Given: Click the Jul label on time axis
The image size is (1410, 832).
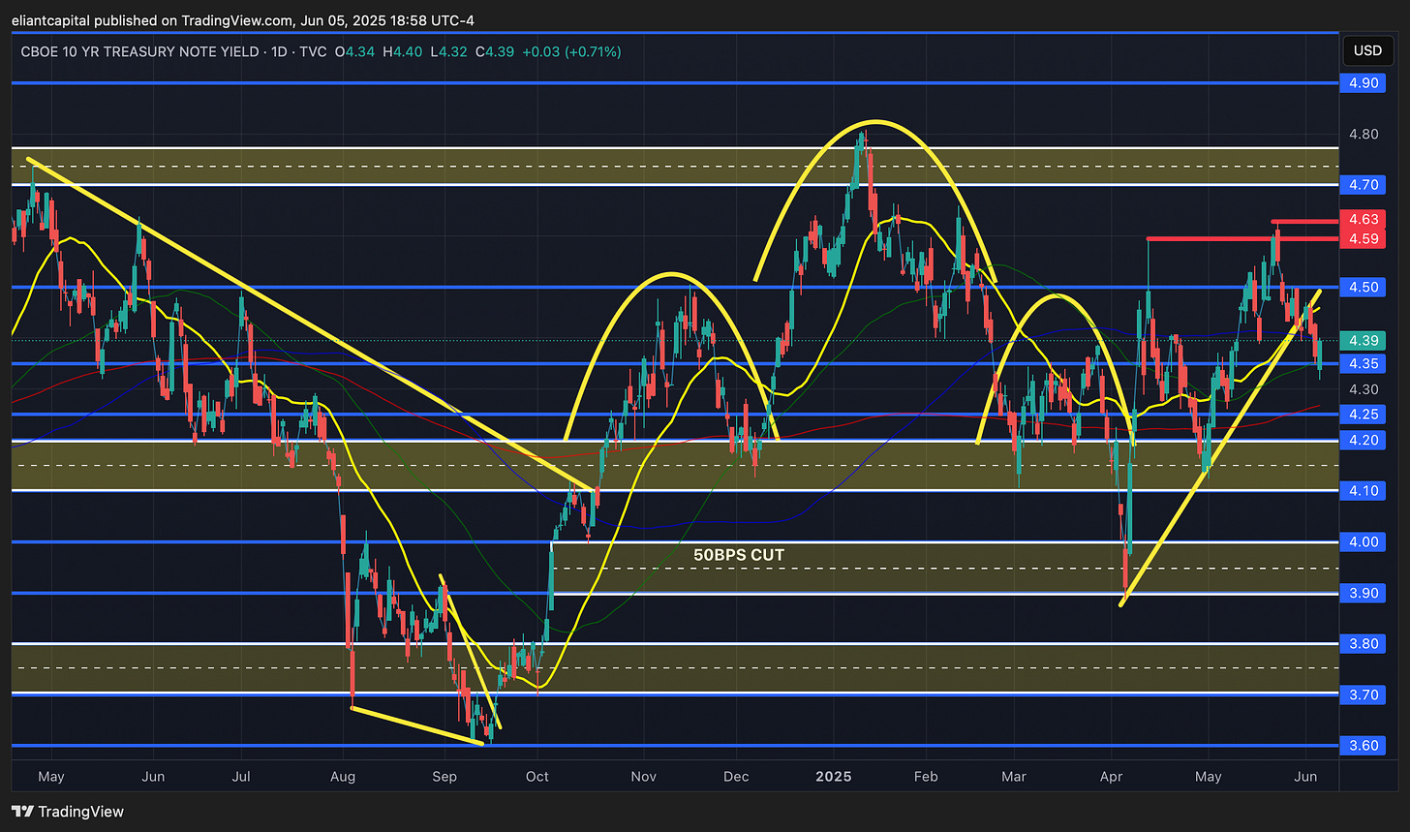Looking at the screenshot, I should [x=241, y=777].
